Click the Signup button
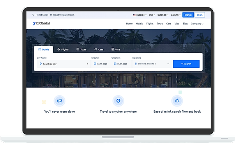235x143 pixels. click(x=188, y=15)
